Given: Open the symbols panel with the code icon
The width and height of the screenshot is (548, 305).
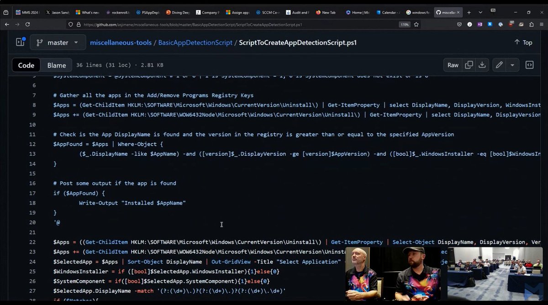Looking at the screenshot, I should click(529, 65).
